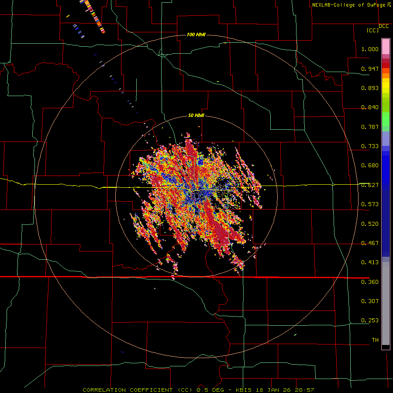This screenshot has height=393, width=393.
Task: Click the 0.787 legend value
Action: [x=370, y=127]
